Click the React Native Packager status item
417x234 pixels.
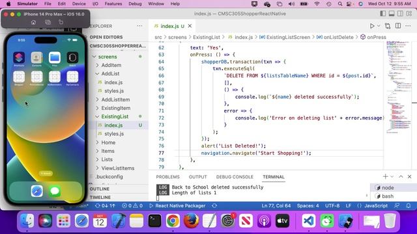pyautogui.click(x=177, y=205)
